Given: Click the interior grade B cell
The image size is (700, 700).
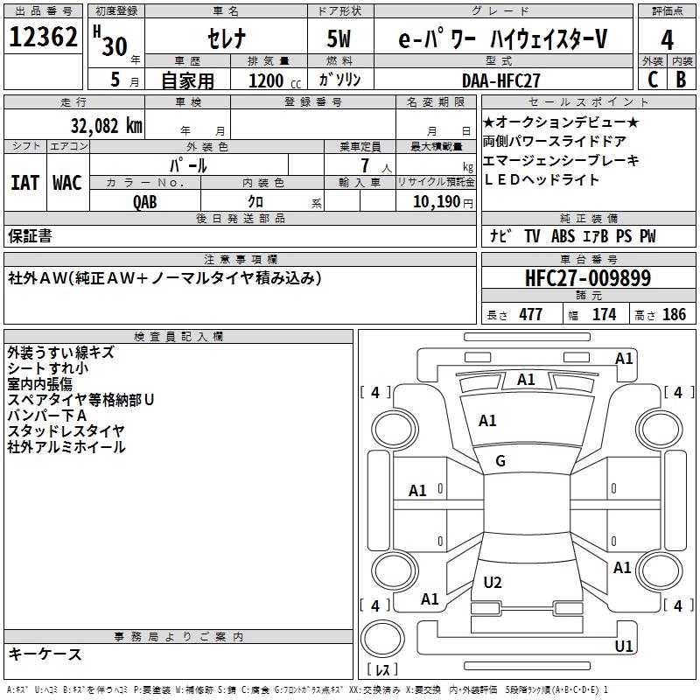Looking at the screenshot, I should coord(681,79).
